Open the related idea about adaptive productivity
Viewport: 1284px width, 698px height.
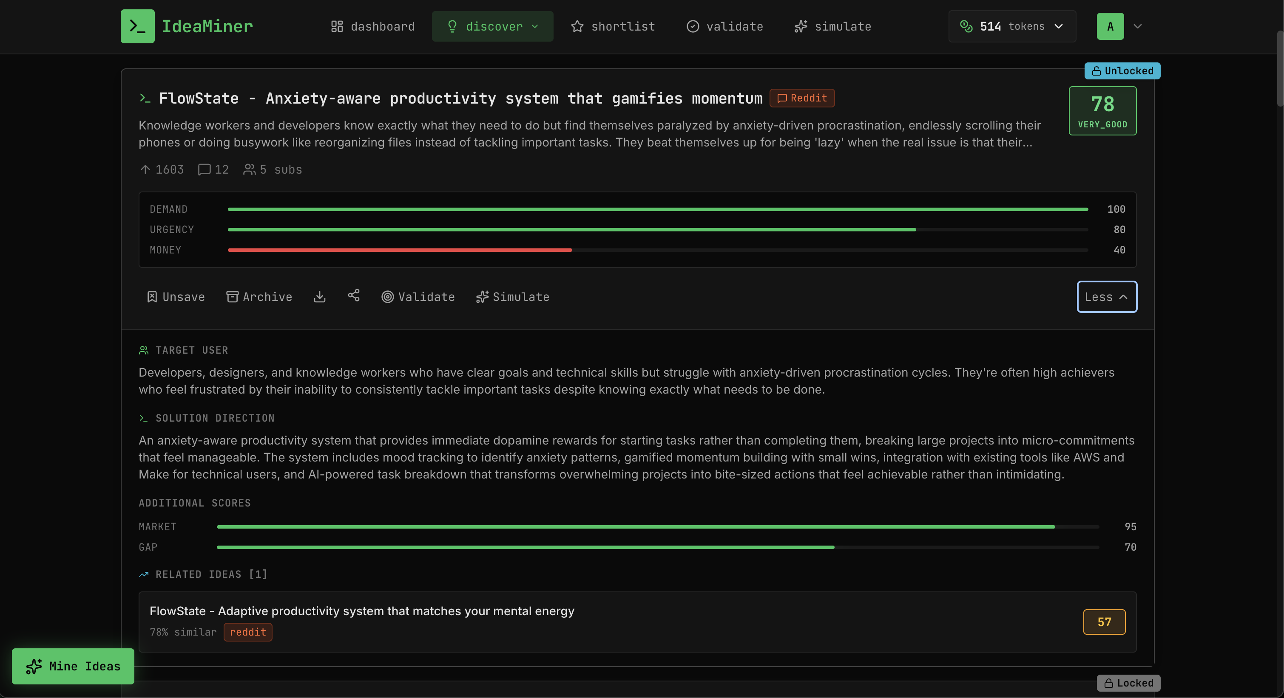tap(361, 611)
